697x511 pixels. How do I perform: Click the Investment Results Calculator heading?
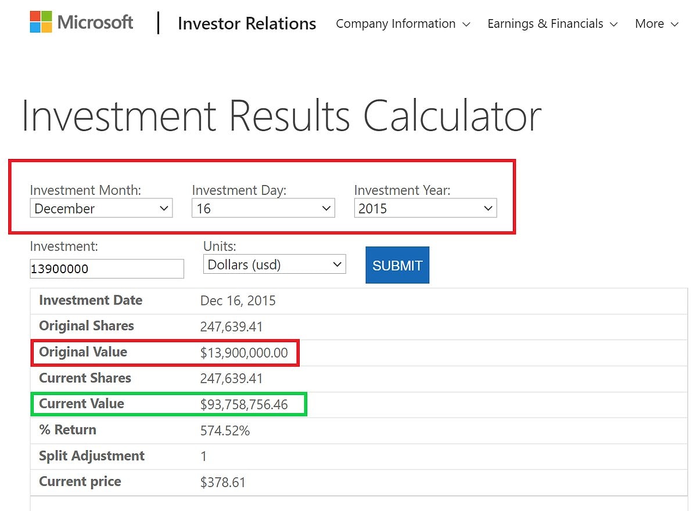tap(281, 116)
